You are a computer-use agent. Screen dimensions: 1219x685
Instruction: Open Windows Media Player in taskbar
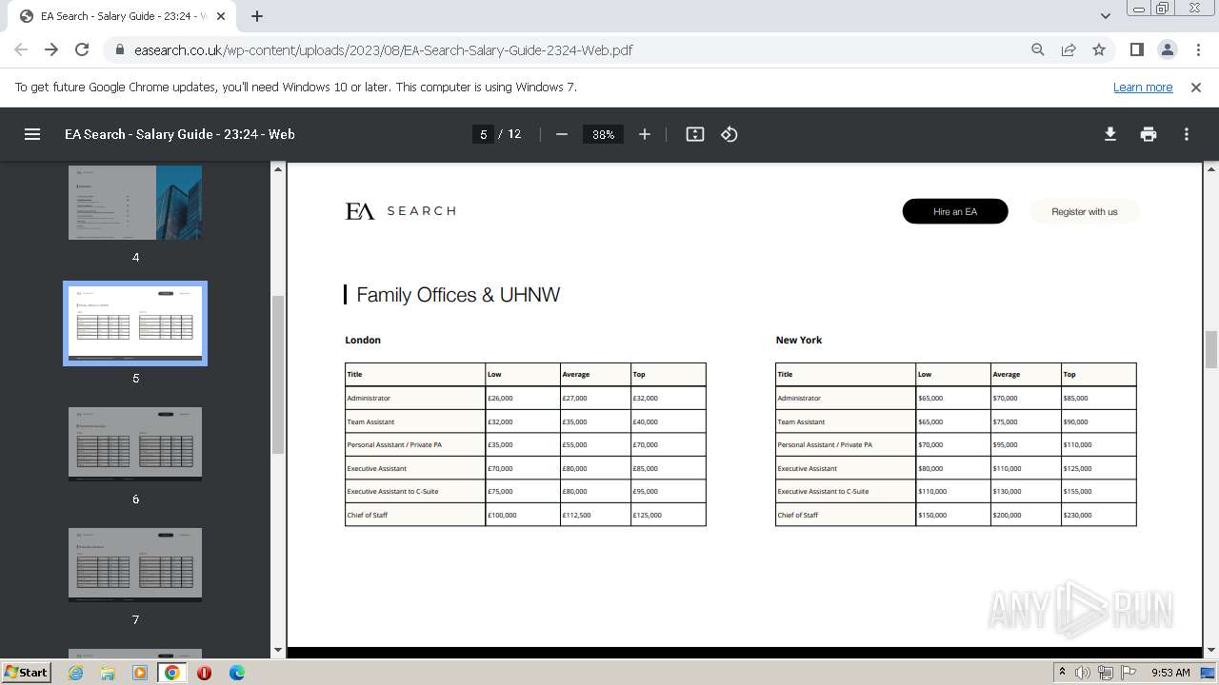pos(140,673)
